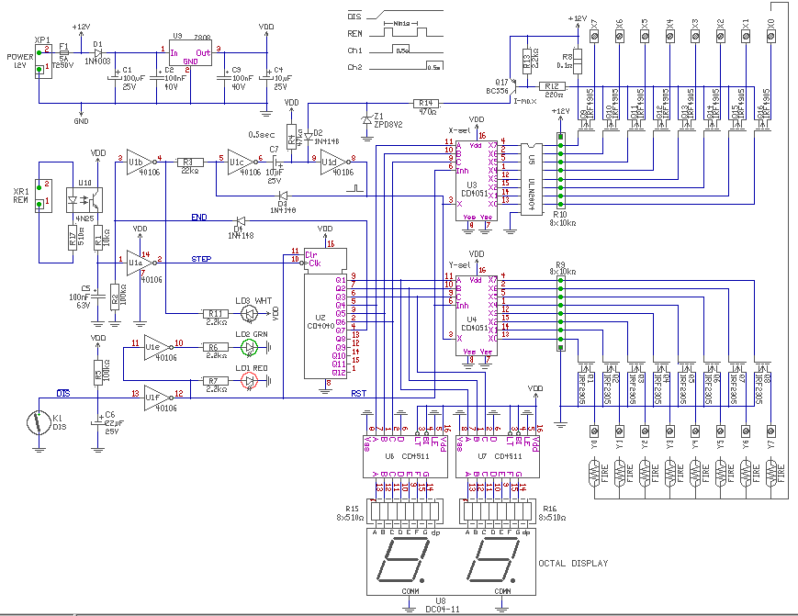This screenshot has height=616, width=798.
Task: Click the F1 fuse symbol
Action: tap(63, 52)
